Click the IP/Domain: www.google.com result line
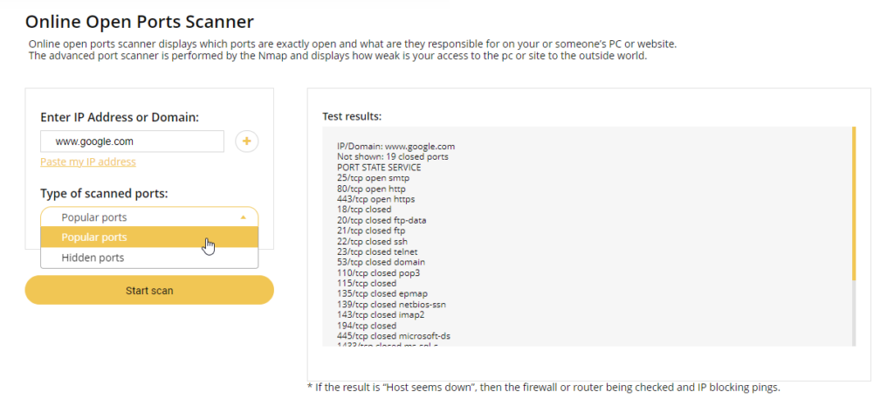 pyautogui.click(x=395, y=147)
